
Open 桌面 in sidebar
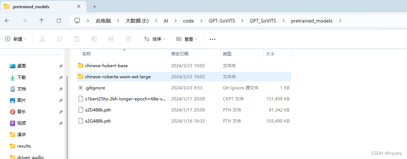click(22, 66)
